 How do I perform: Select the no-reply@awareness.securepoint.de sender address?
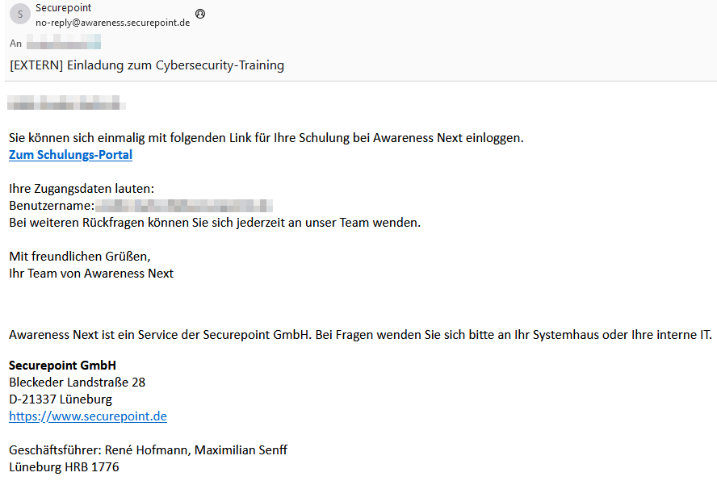click(x=112, y=23)
